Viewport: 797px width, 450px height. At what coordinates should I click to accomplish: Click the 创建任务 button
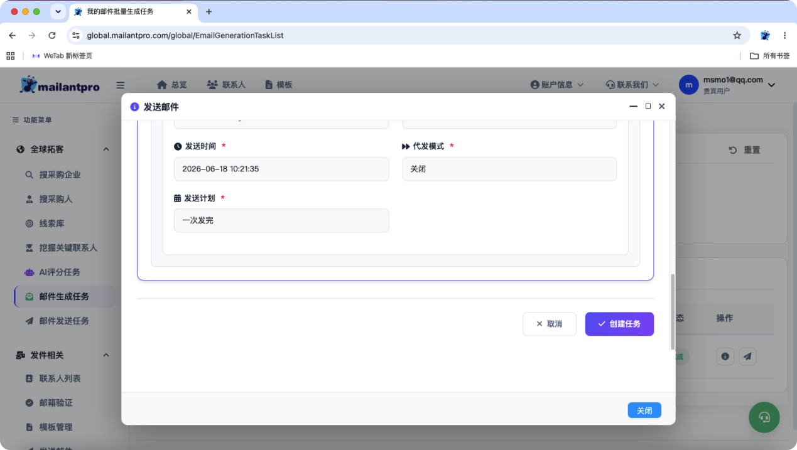tap(619, 324)
